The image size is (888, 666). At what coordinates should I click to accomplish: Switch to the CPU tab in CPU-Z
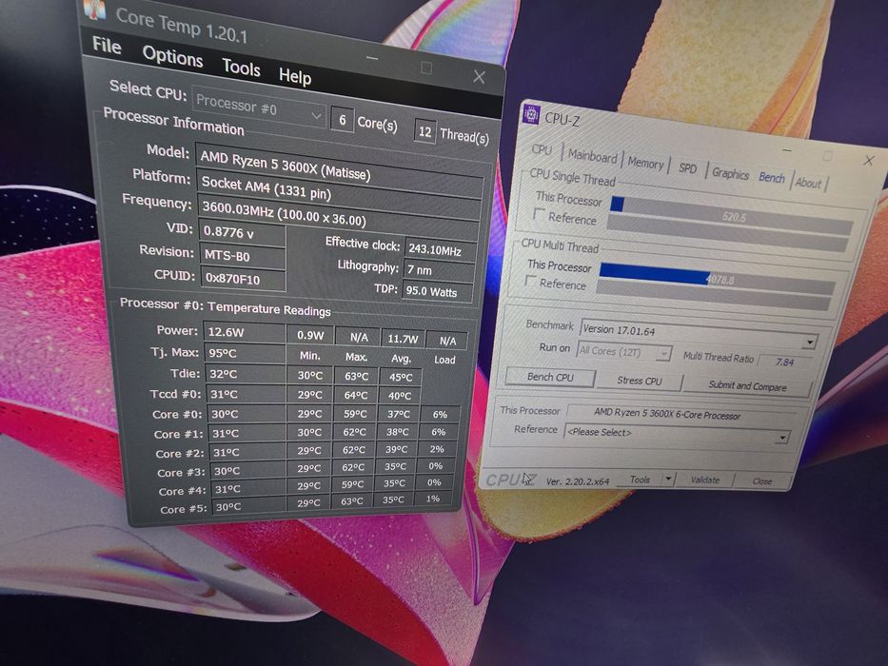coord(542,149)
